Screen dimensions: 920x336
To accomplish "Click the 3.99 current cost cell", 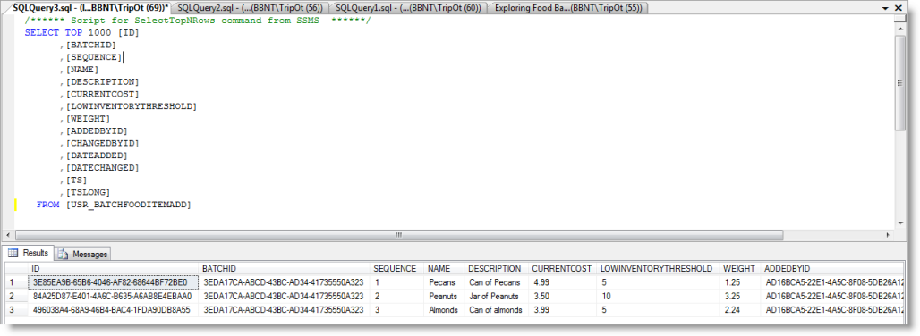I will point(562,310).
